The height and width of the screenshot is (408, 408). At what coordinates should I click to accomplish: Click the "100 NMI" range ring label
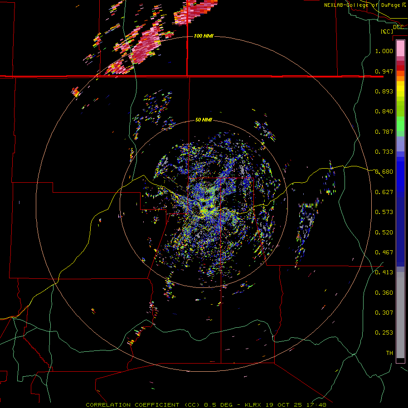pos(204,36)
